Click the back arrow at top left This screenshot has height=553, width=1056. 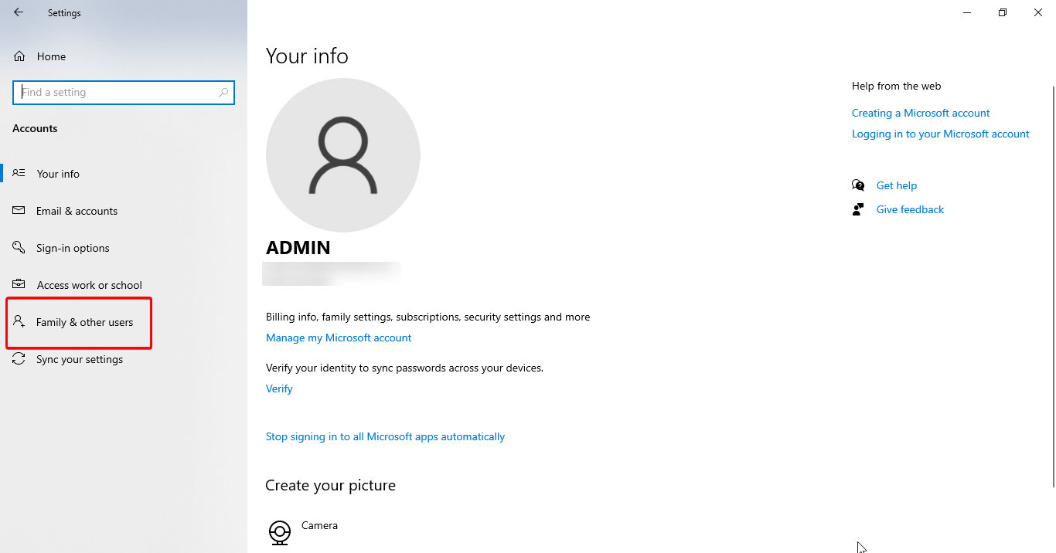(x=19, y=12)
